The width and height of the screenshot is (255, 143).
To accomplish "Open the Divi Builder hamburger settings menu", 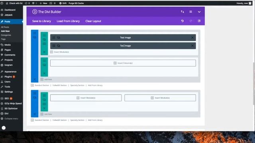I will click(x=190, y=12).
